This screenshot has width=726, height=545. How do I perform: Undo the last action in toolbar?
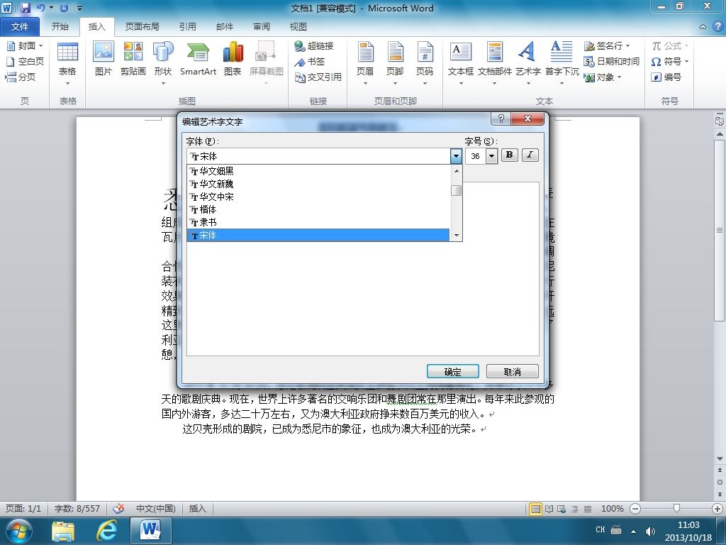coord(40,8)
